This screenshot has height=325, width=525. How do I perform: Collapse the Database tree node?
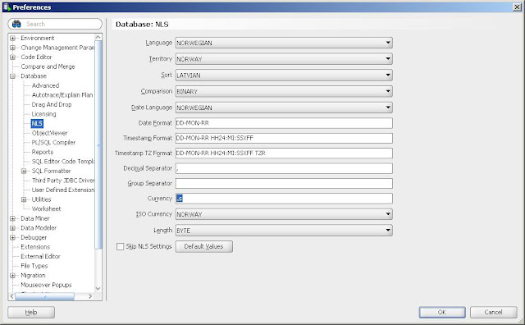click(x=12, y=76)
